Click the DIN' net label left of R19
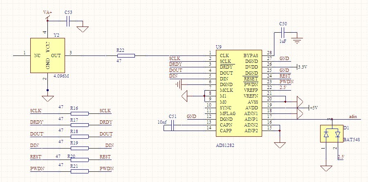 click(34, 145)
